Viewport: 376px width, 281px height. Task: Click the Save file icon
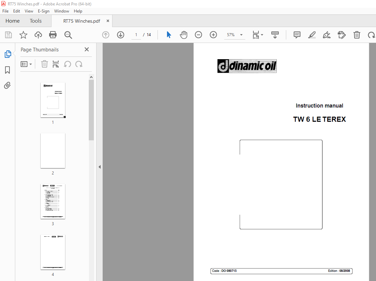click(x=8, y=35)
